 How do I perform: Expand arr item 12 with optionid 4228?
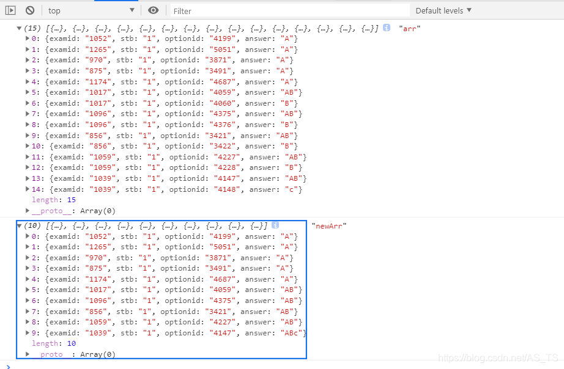click(x=28, y=167)
